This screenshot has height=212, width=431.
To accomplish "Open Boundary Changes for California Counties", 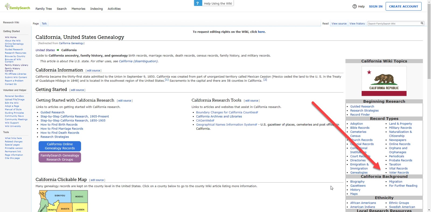I will [227, 112].
